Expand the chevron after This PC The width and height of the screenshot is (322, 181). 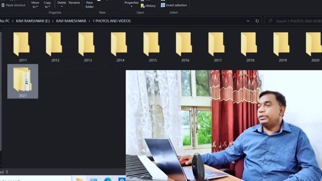coord(13,21)
